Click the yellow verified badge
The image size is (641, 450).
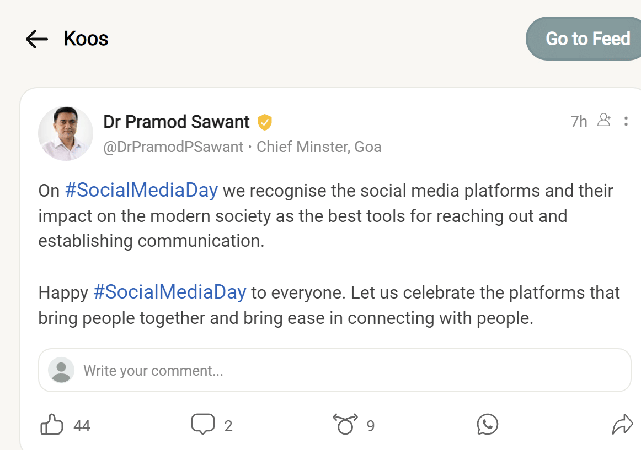click(265, 122)
